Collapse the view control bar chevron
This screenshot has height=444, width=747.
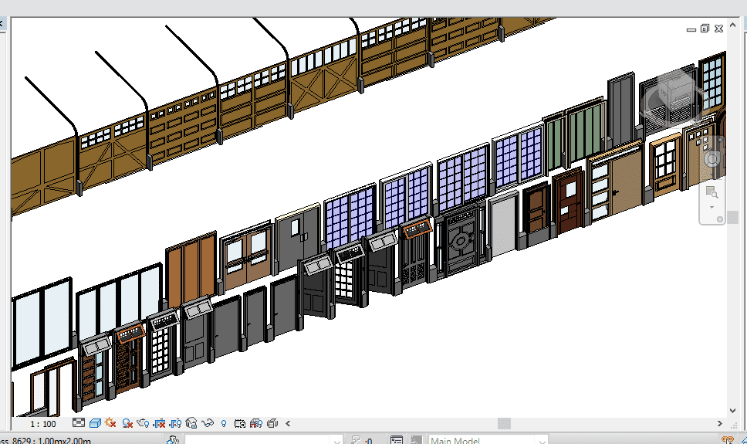coord(288,423)
